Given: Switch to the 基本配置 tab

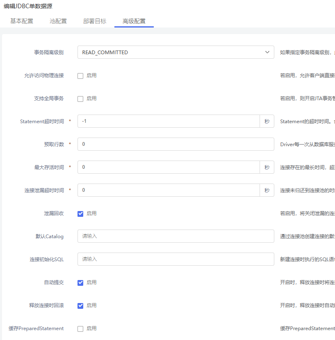Looking at the screenshot, I should point(22,21).
